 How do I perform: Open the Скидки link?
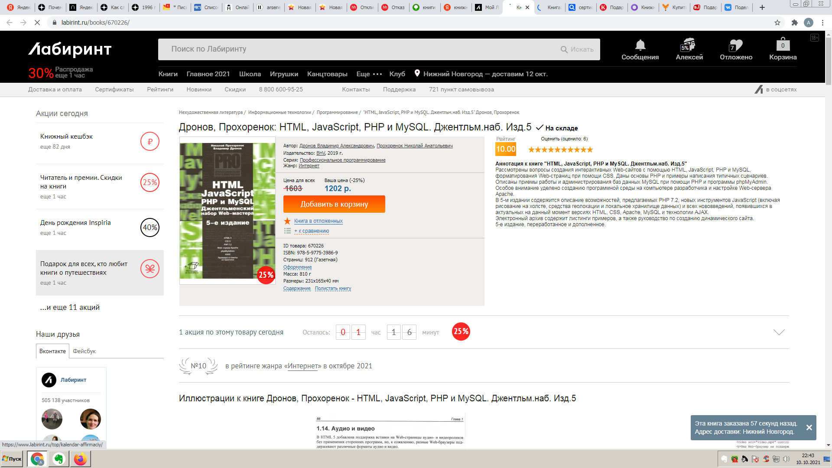click(x=235, y=89)
